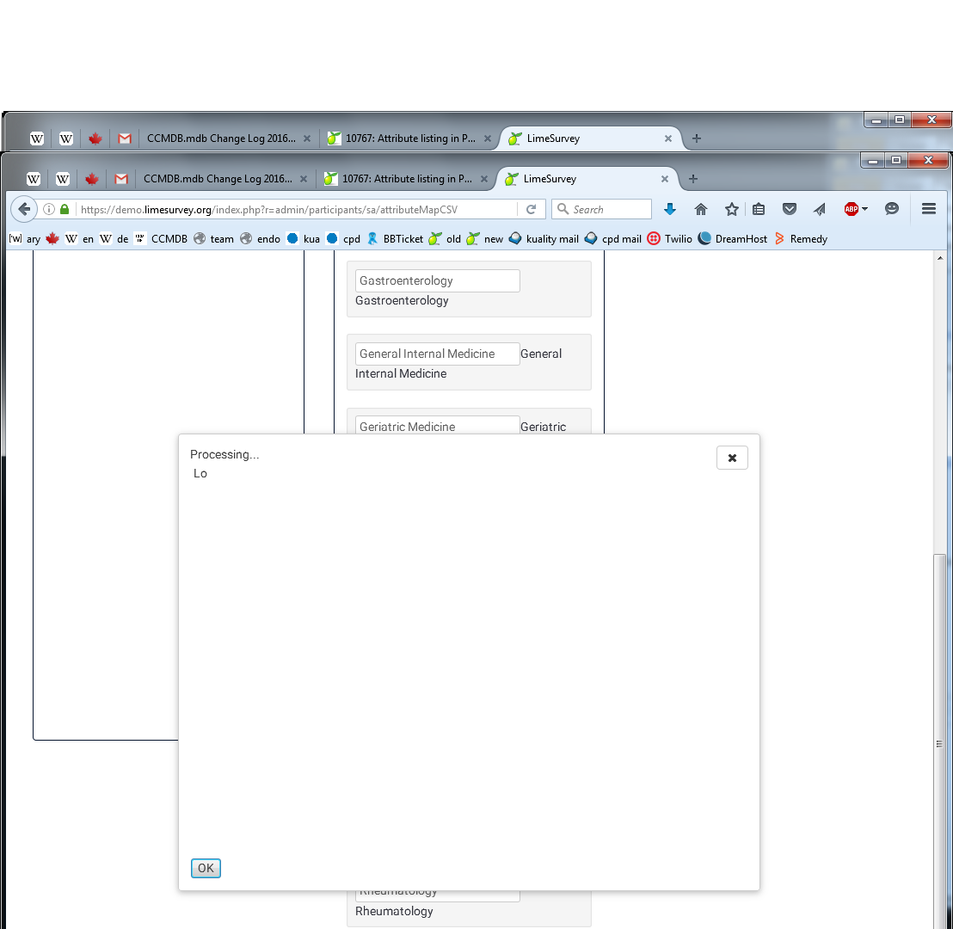Viewport: 953px width, 929px height.
Task: Open the pinned maple leaf tab in front window
Action: click(92, 179)
